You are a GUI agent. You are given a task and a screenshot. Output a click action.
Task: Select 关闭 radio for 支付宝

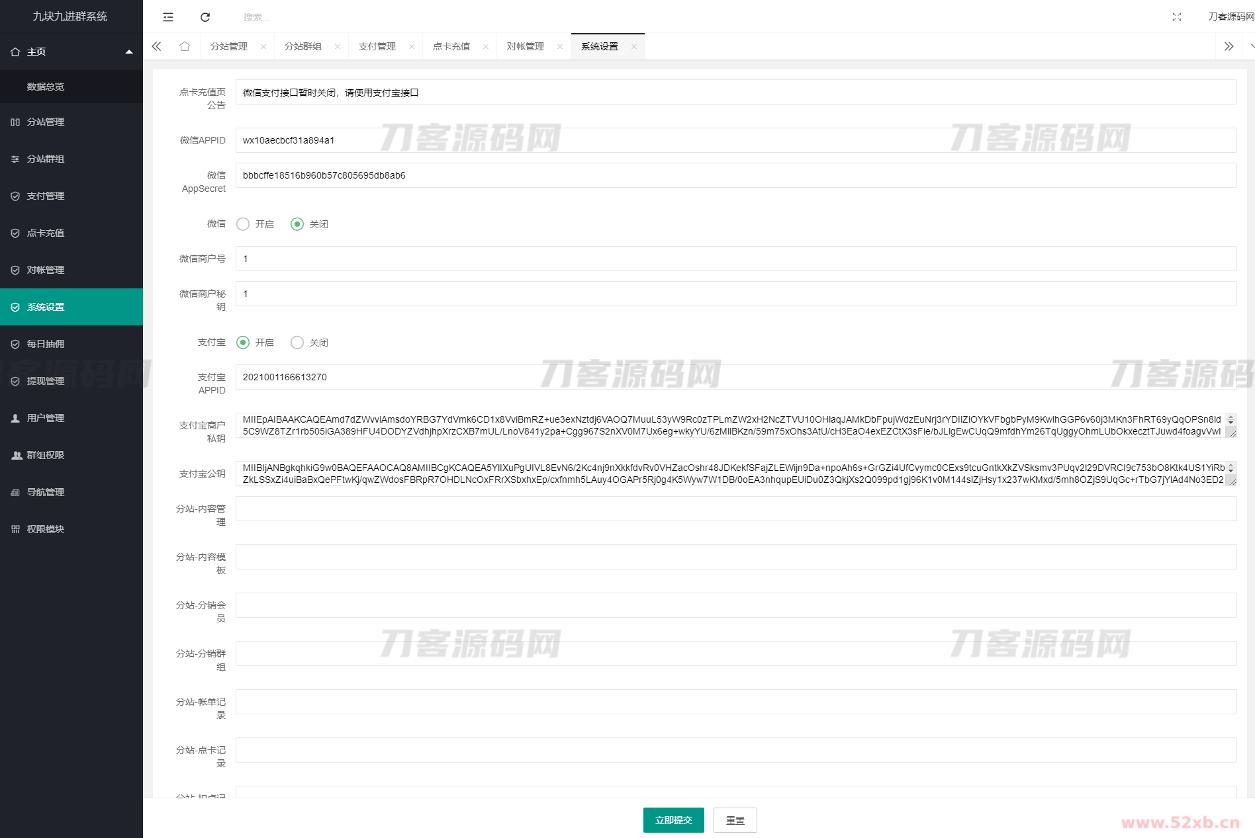coord(297,343)
